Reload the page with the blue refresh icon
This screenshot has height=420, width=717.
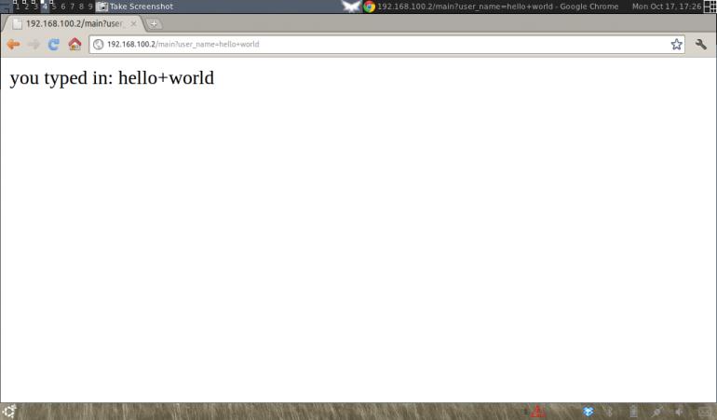[x=54, y=45]
